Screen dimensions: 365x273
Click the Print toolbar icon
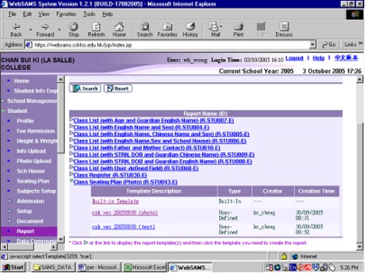pos(239,30)
